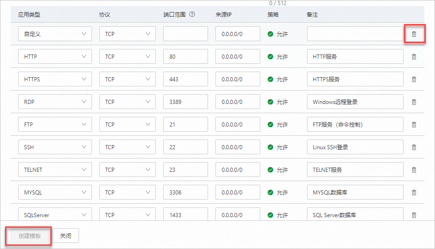This screenshot has height=249, width=435.
Task: Click the 应用类型 column header
Action: coord(29,14)
